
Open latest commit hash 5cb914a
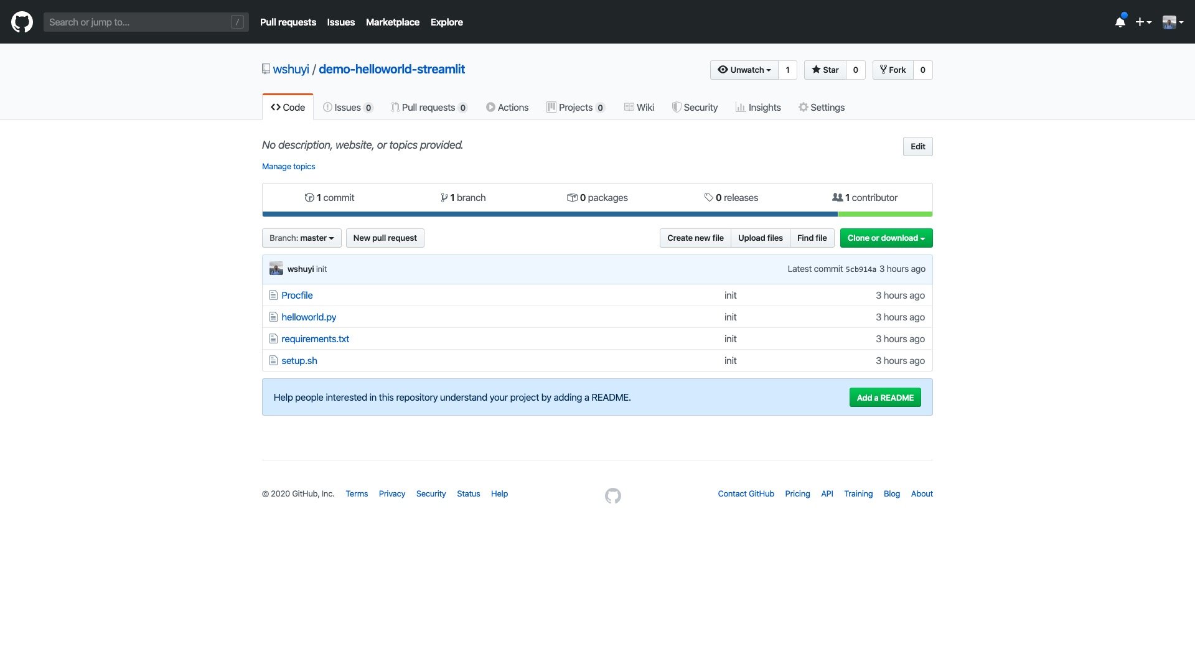coord(861,269)
